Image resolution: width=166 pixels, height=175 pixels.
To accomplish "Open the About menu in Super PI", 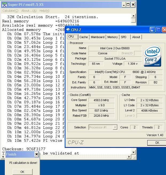I will pyautogui.click(x=29, y=11).
